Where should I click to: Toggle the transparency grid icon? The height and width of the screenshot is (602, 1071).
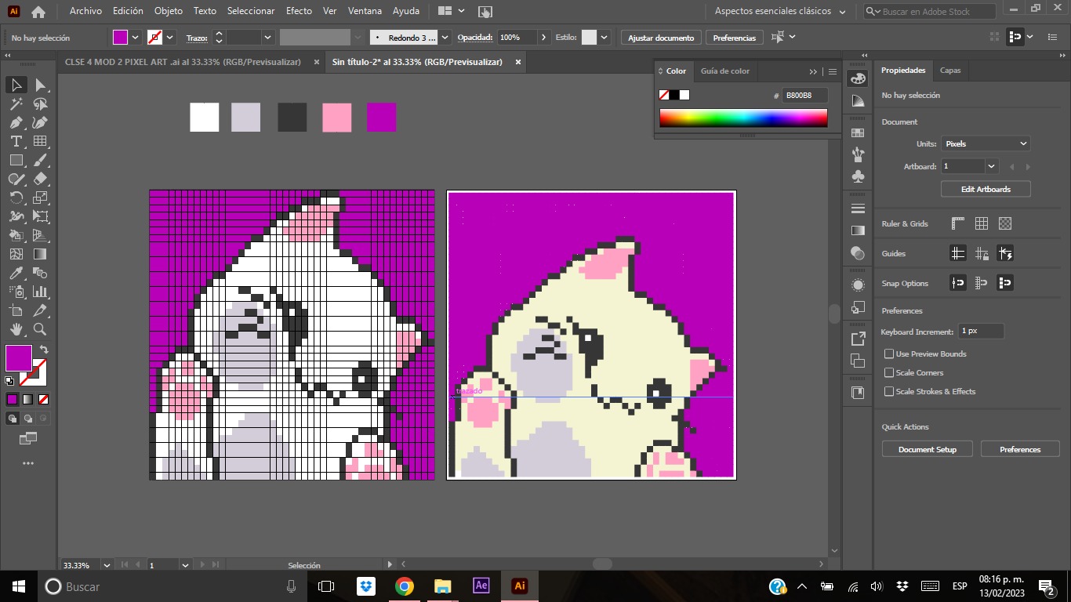1005,223
